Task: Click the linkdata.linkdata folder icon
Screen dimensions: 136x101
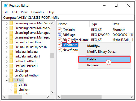Action: [11, 52]
